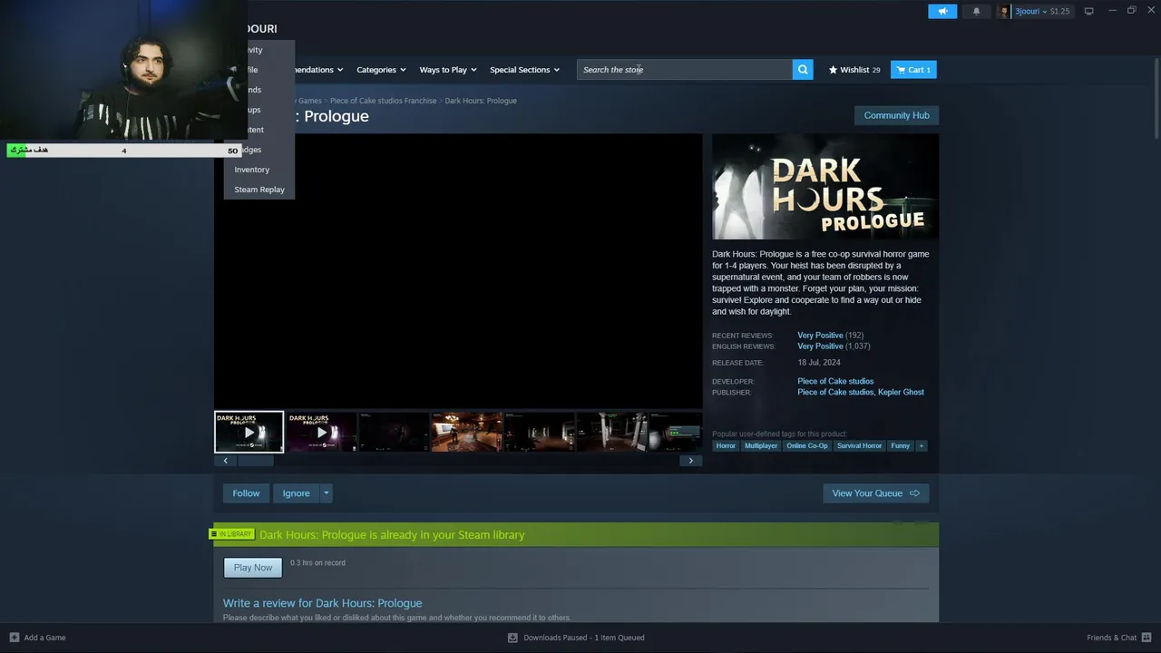Click the stream goal progress bar overlay
This screenshot has height=653, width=1161.
(123, 151)
